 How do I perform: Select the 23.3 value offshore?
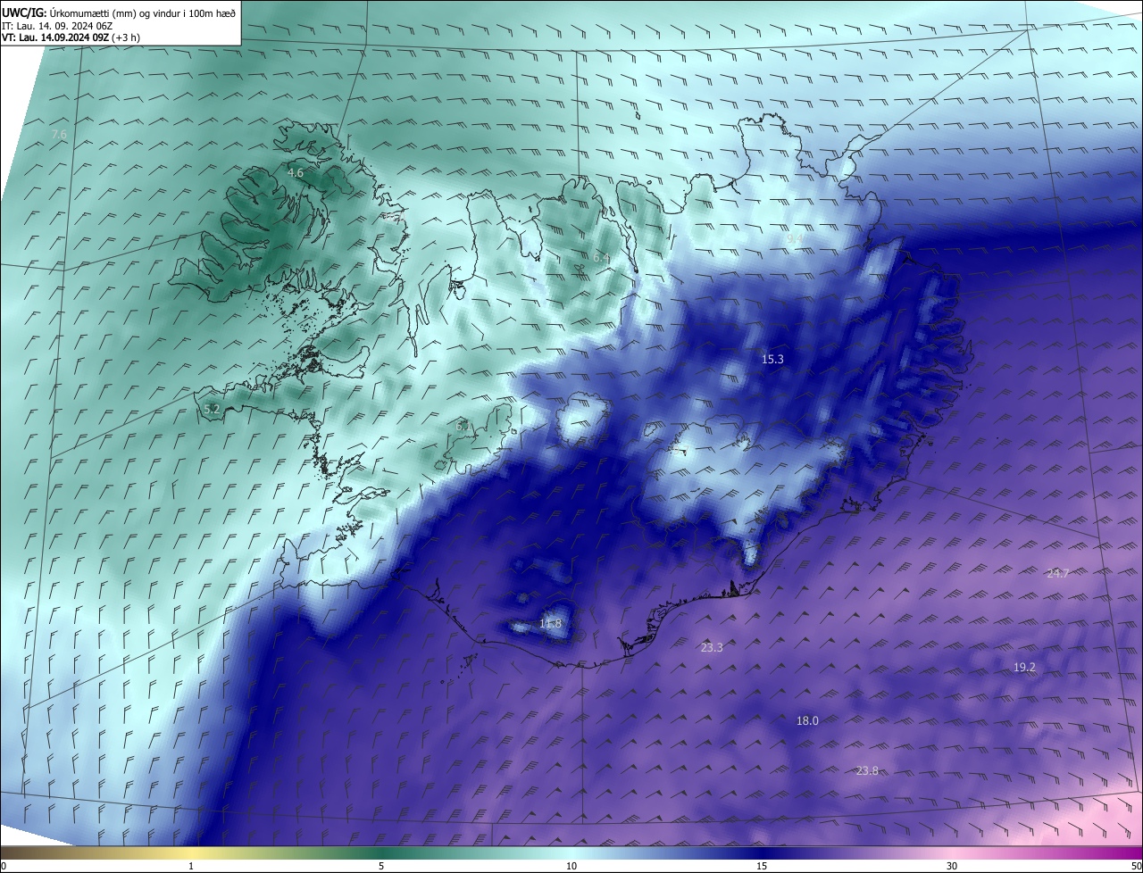[712, 647]
